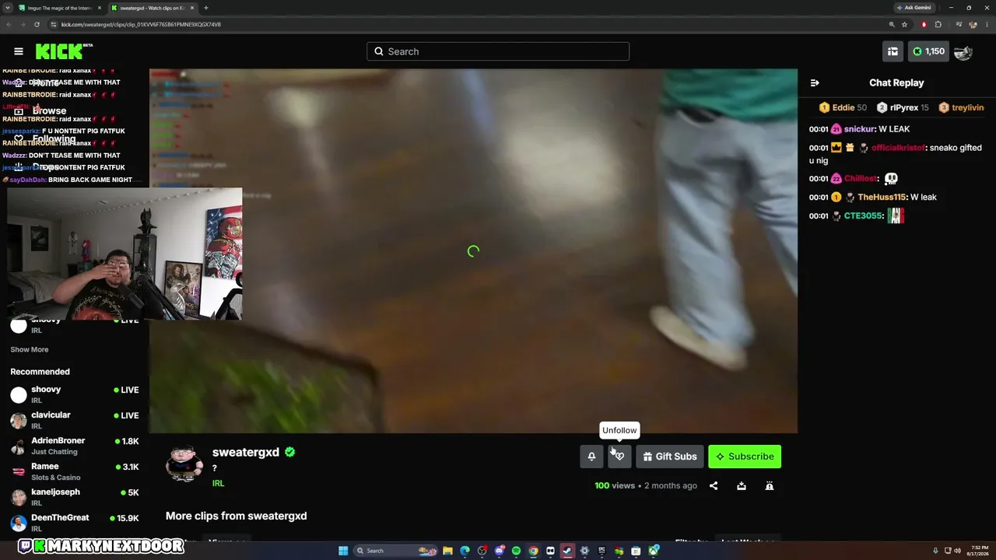
Task: Open Spotify from the taskbar
Action: 517,551
